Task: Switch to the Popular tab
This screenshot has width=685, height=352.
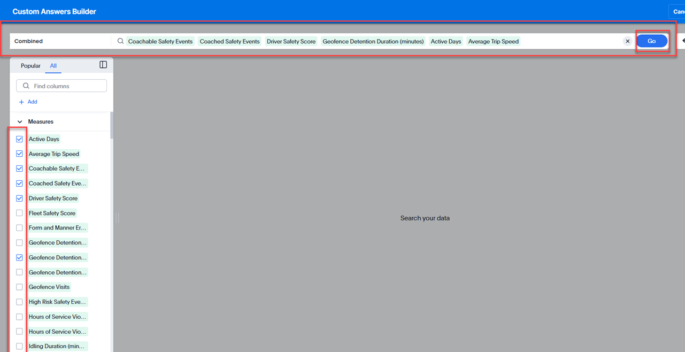Action: tap(30, 66)
